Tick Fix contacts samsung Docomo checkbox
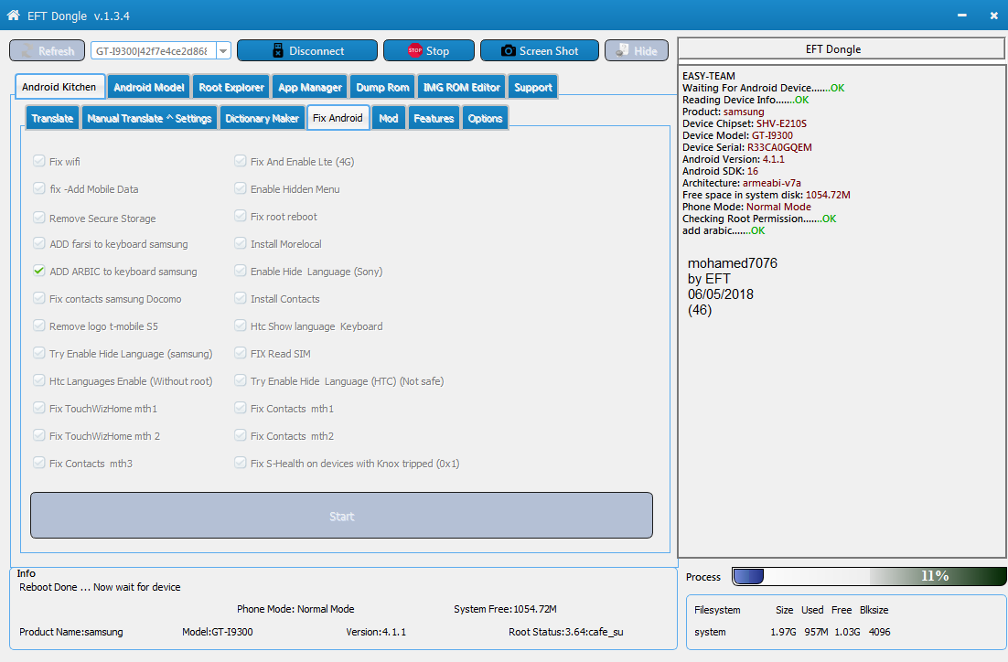The width and height of the screenshot is (1008, 662). point(39,298)
